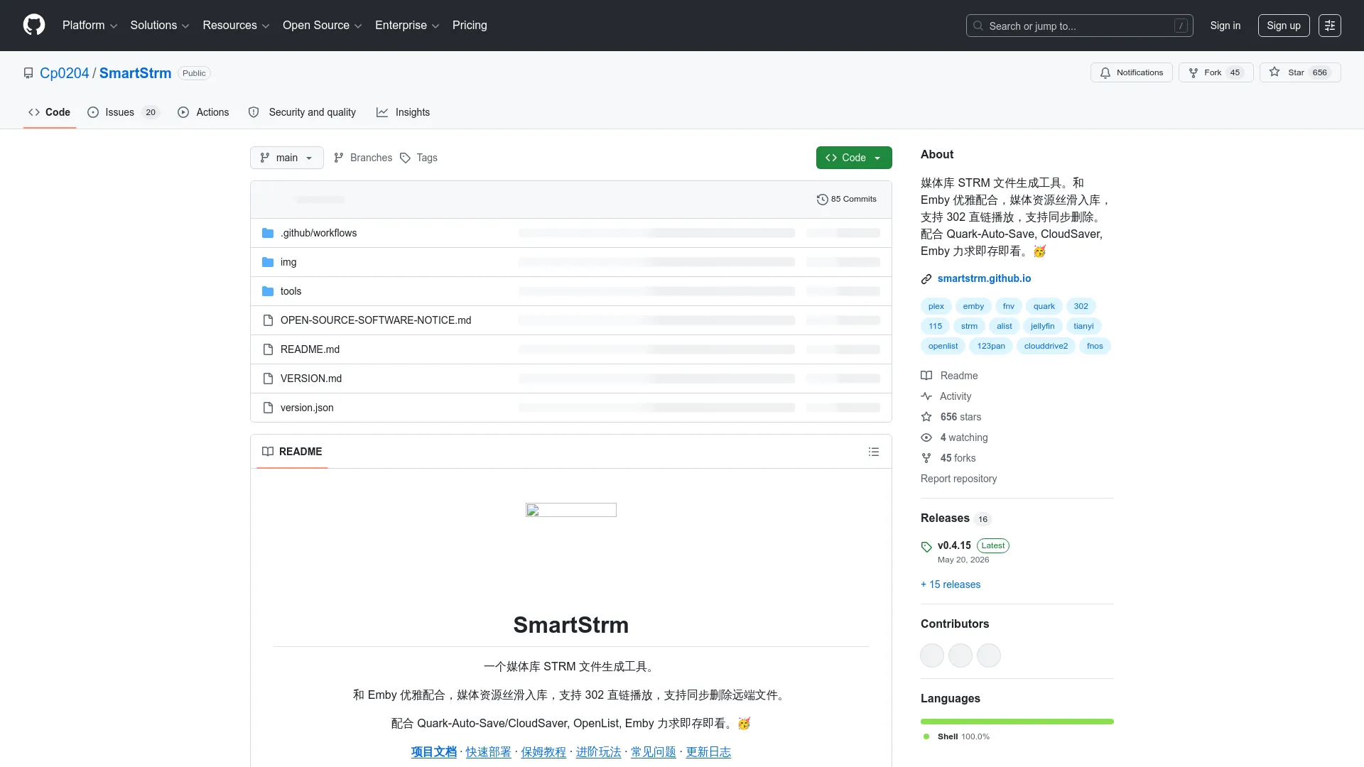Screen dimensions: 1364x767
Task: Click the folder icon for .github/workflows
Action: click(268, 233)
